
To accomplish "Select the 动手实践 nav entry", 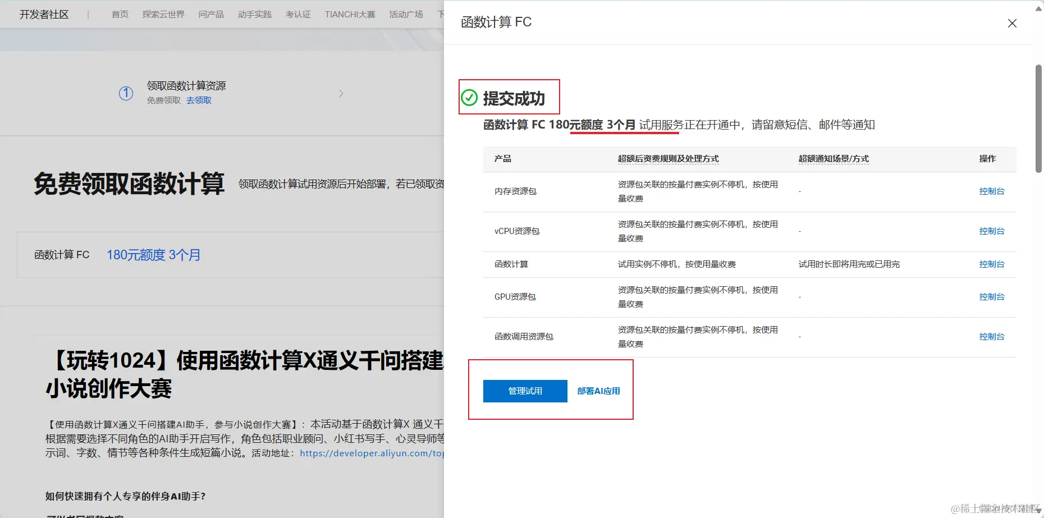I will tap(254, 14).
